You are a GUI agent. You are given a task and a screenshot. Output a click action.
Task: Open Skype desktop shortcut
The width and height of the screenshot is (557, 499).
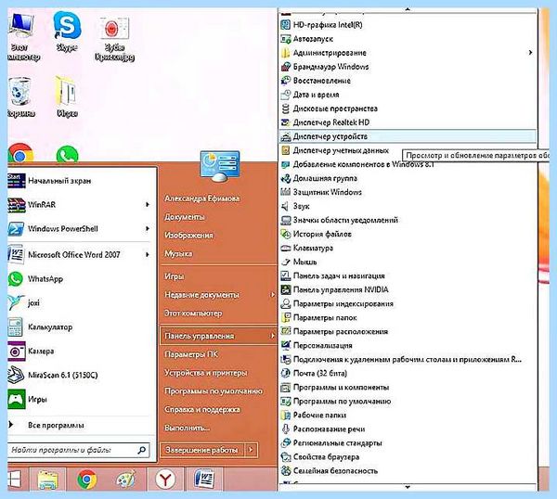pyautogui.click(x=67, y=32)
